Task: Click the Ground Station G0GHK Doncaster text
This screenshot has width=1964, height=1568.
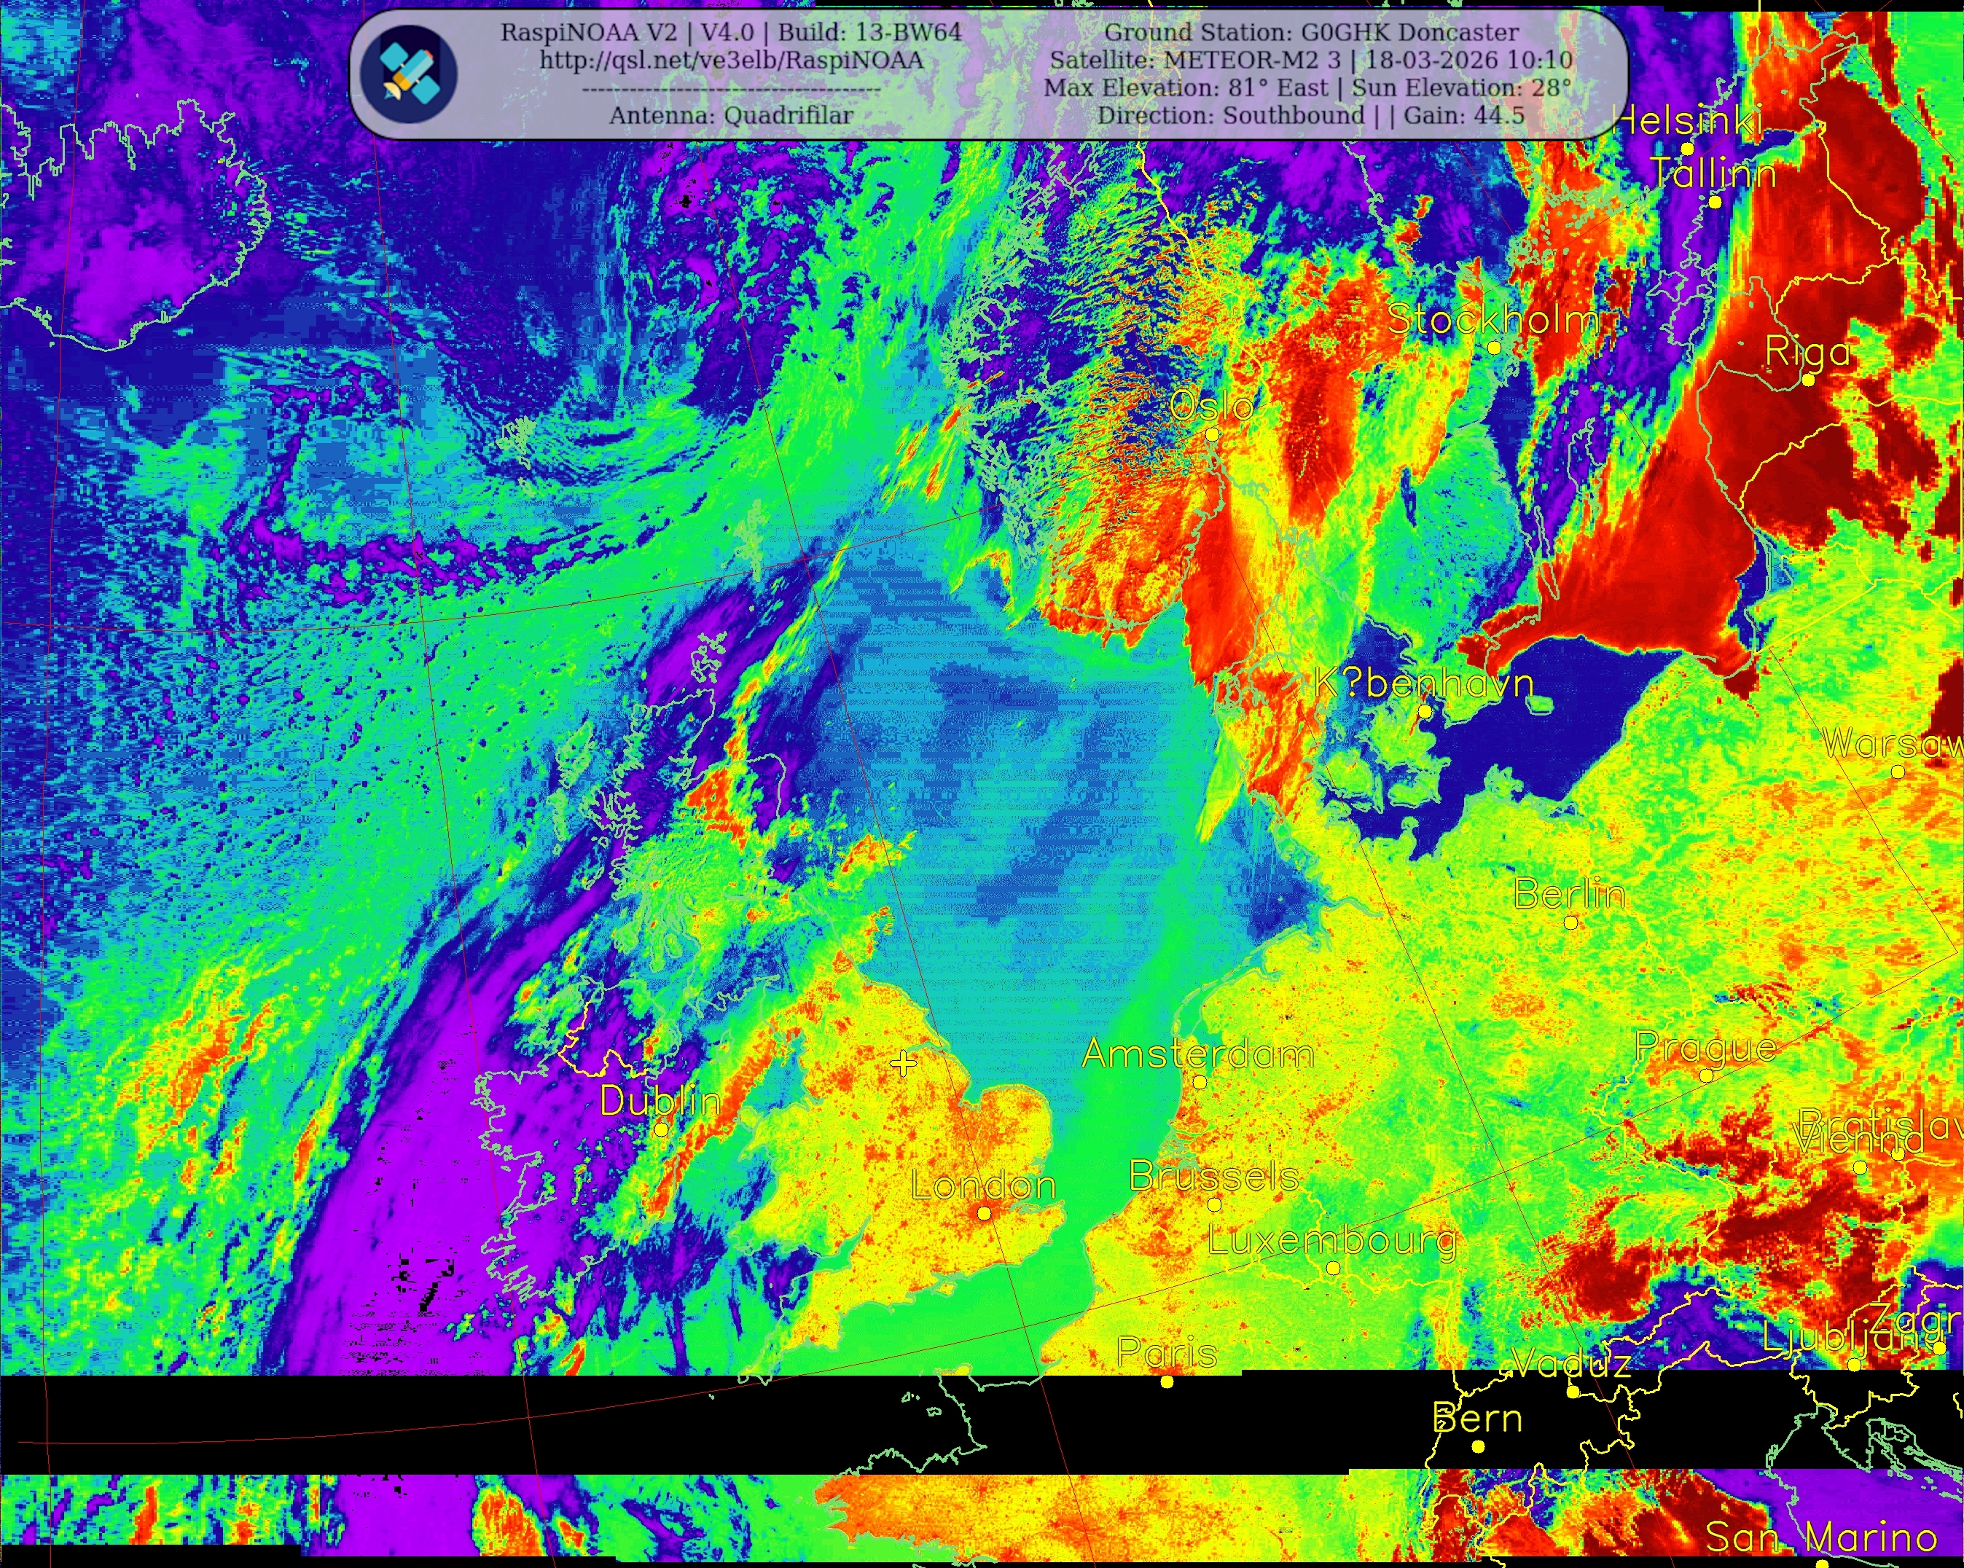Action: (1311, 32)
